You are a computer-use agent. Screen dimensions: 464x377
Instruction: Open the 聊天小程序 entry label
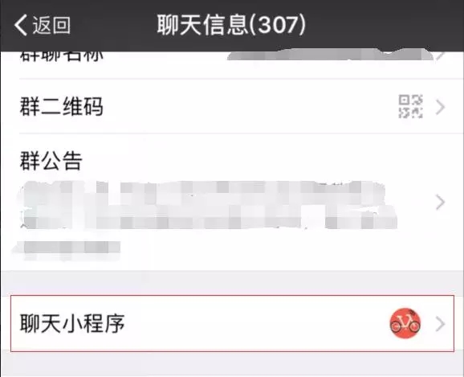(x=72, y=323)
